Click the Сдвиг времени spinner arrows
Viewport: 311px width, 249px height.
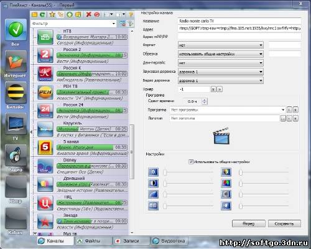tap(205, 101)
